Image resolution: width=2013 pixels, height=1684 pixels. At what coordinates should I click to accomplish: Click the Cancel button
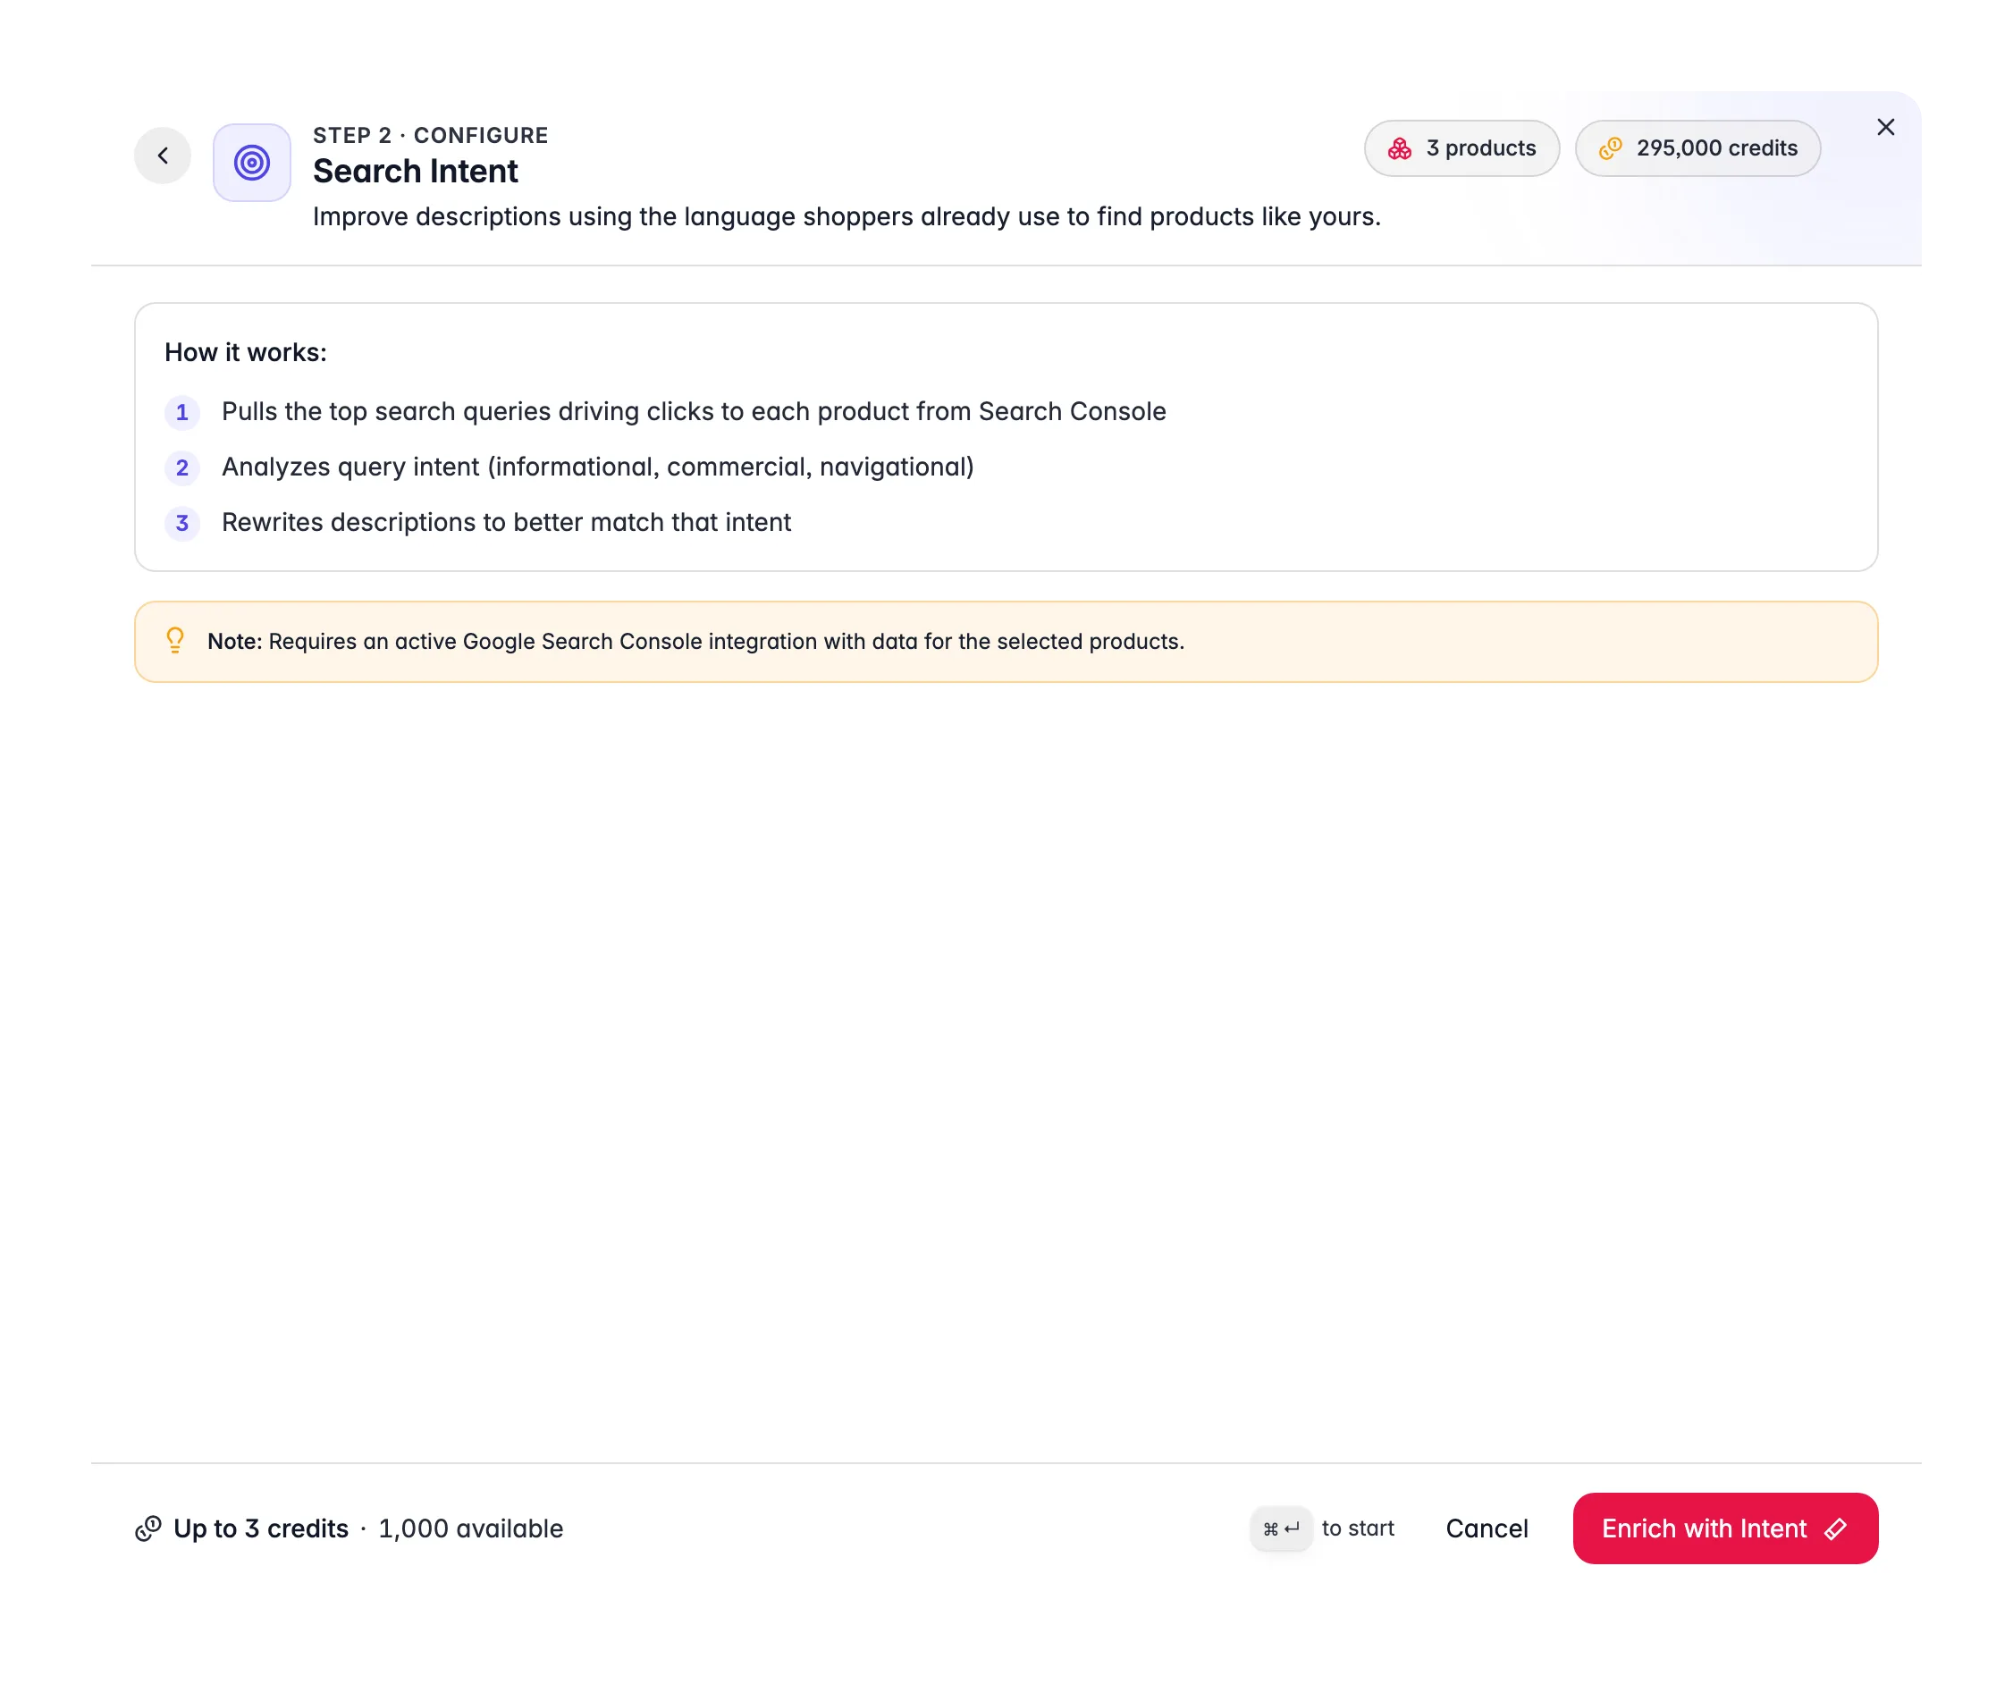[x=1487, y=1528]
